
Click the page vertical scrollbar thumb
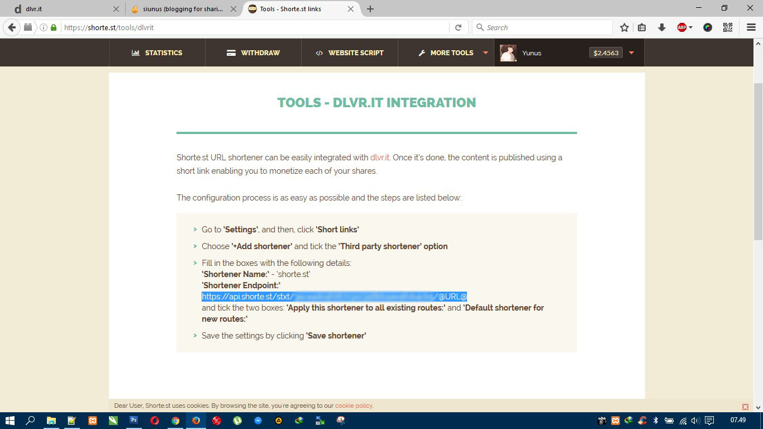pyautogui.click(x=758, y=161)
